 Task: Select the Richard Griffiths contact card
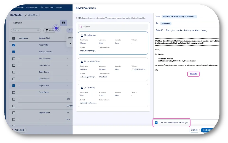click(x=113, y=69)
